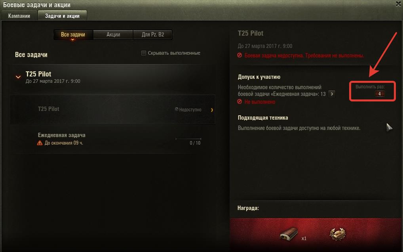The width and height of the screenshot is (403, 252).
Task: Select the Задачи и акции tab
Action: pos(62,16)
